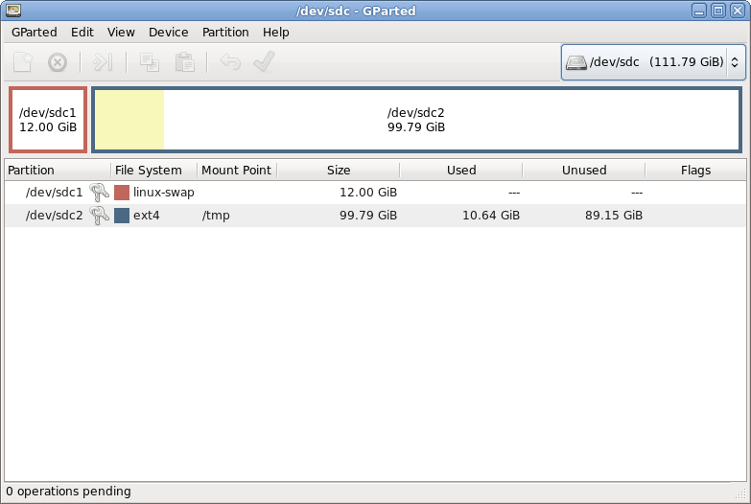Click the window resize grip in status bar

[x=740, y=493]
